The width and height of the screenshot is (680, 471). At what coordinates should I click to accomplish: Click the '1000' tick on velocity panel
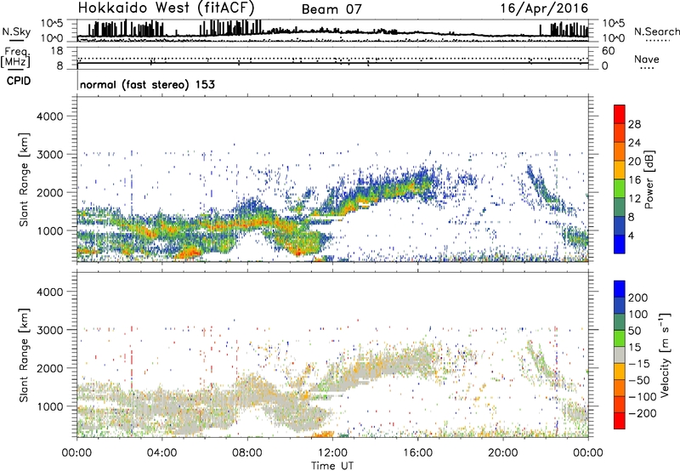[x=50, y=406]
